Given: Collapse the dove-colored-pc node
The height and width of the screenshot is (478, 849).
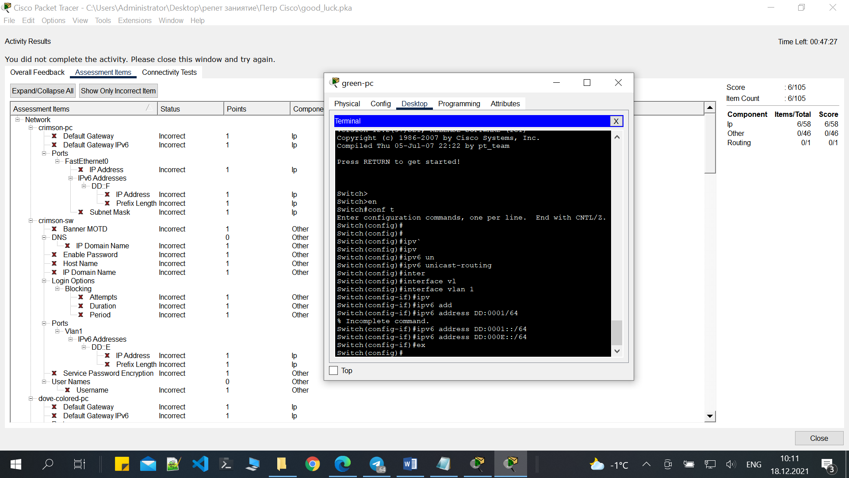Looking at the screenshot, I should [31, 399].
